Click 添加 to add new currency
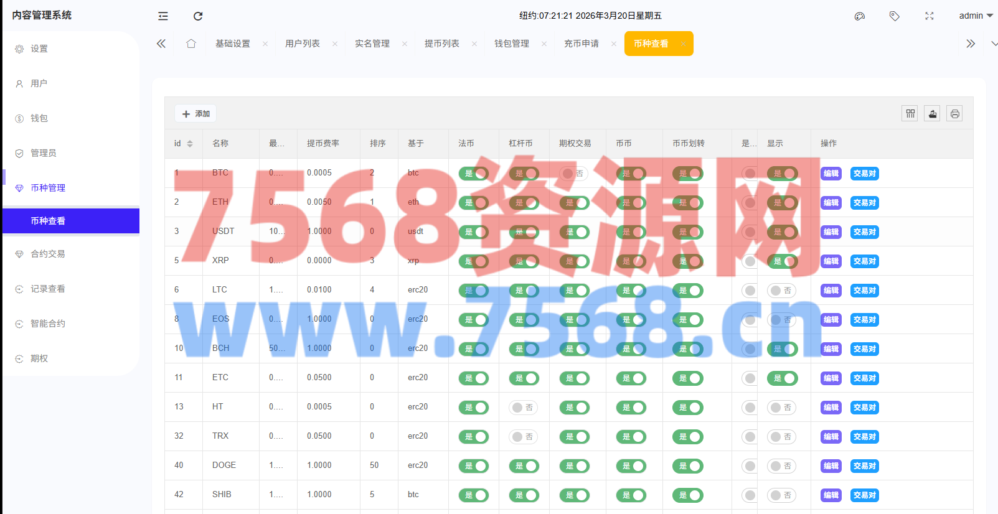The width and height of the screenshot is (998, 514). click(x=195, y=114)
